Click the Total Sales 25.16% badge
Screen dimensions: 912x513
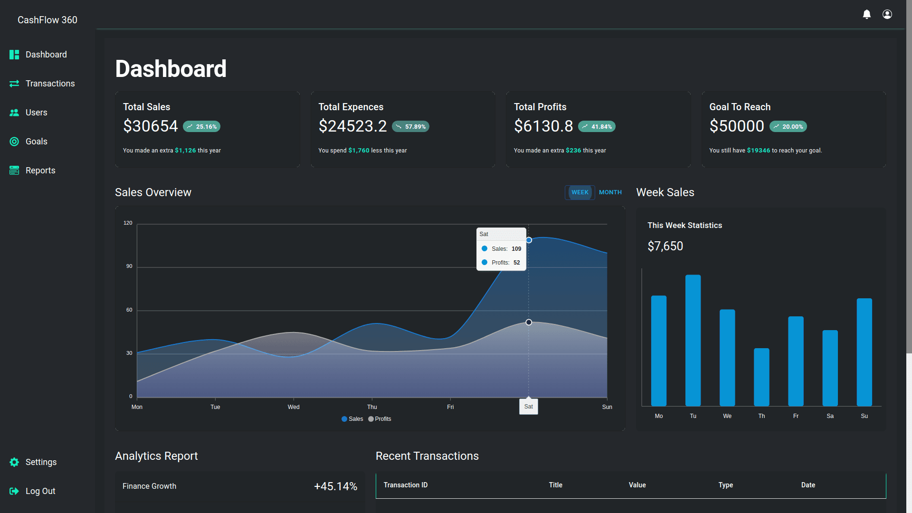[201, 127]
